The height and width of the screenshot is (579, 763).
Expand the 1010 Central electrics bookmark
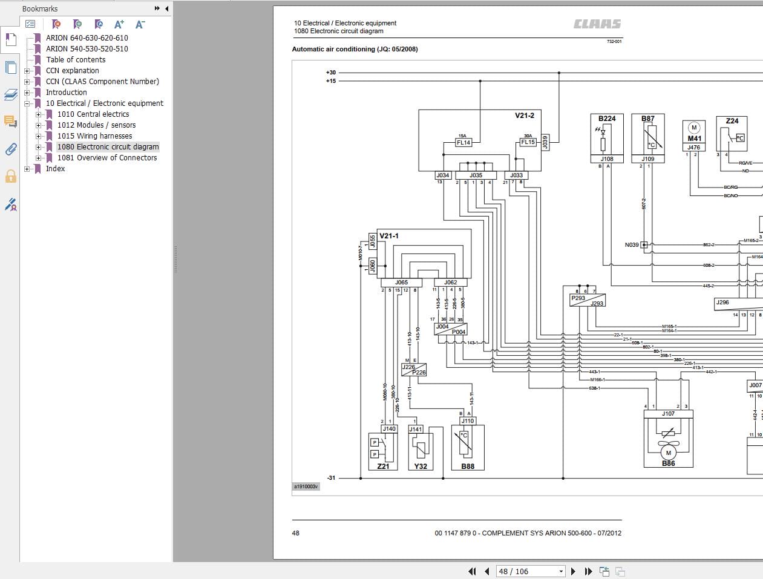pos(38,114)
